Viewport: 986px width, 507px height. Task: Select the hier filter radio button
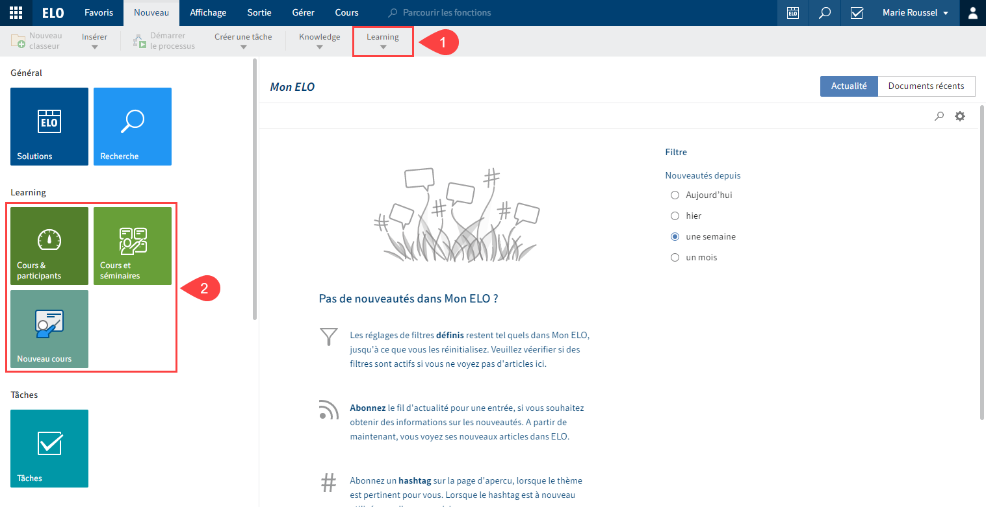675,216
